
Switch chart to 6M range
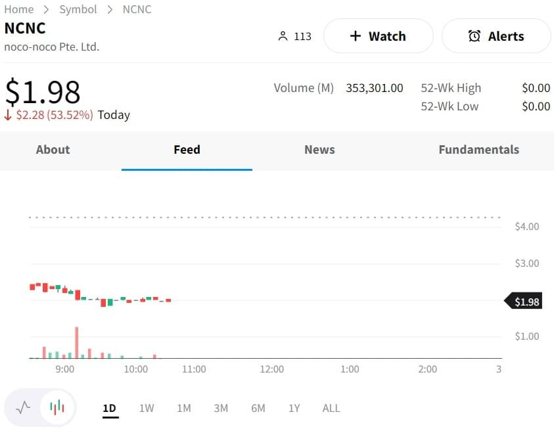[x=258, y=408]
